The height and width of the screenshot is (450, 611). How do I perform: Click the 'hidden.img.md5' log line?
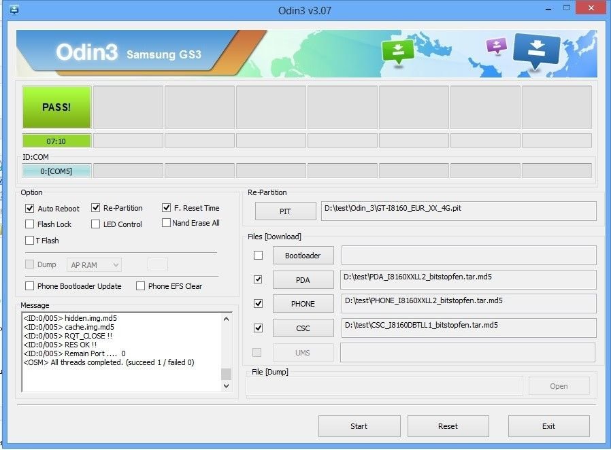point(70,318)
